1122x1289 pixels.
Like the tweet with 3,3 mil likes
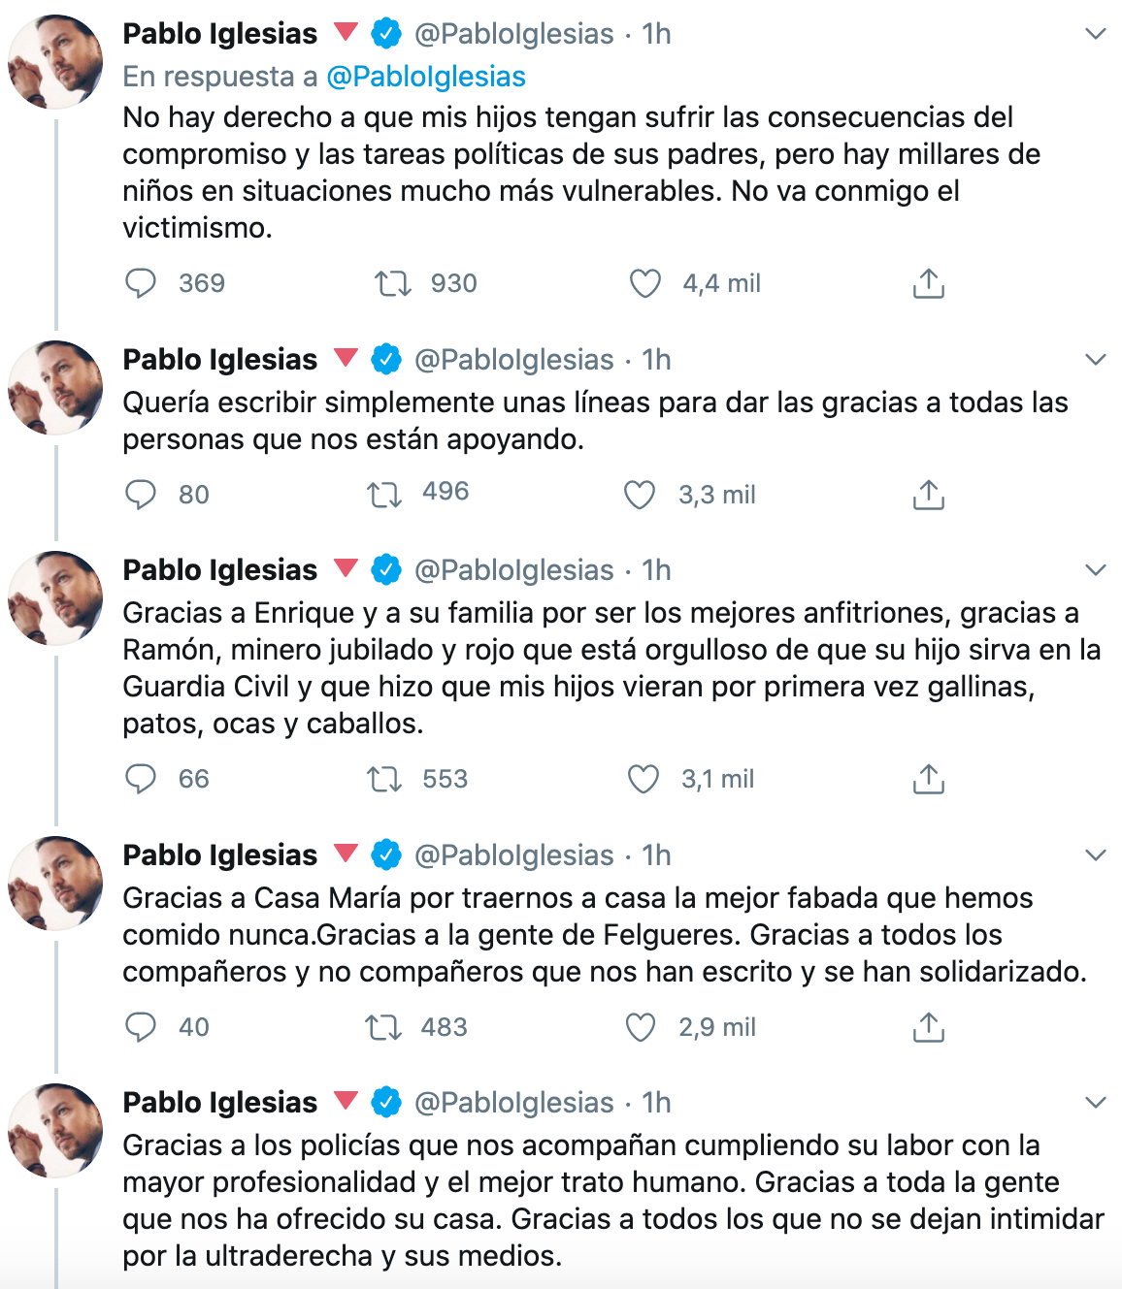640,496
